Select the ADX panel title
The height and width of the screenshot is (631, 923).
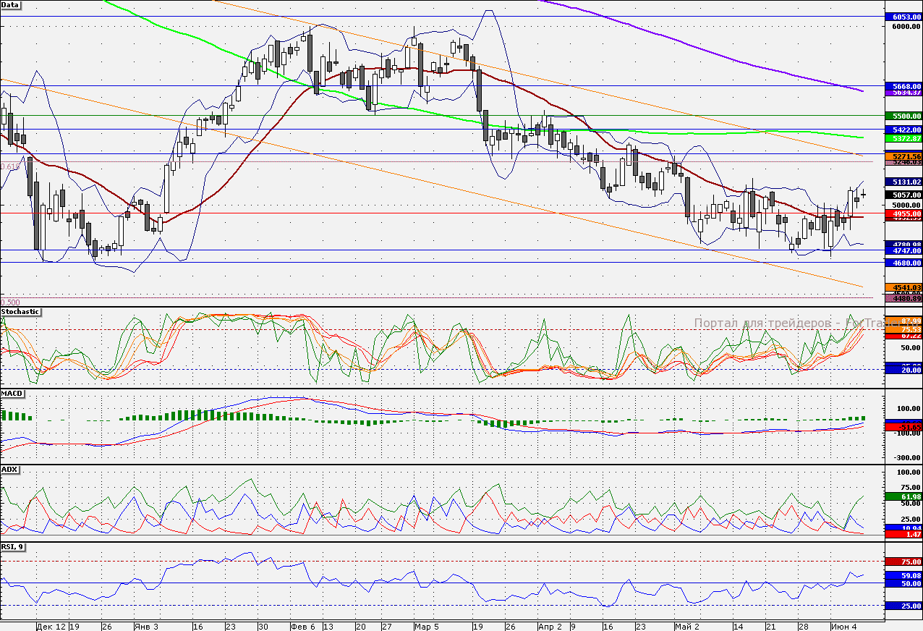coord(10,470)
